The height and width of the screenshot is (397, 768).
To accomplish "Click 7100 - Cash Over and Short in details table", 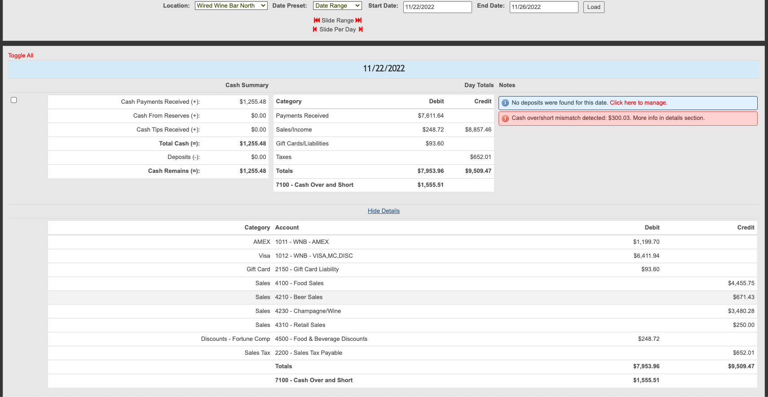I will coord(314,380).
